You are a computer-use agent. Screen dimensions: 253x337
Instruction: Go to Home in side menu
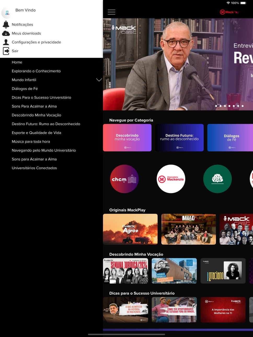click(17, 62)
